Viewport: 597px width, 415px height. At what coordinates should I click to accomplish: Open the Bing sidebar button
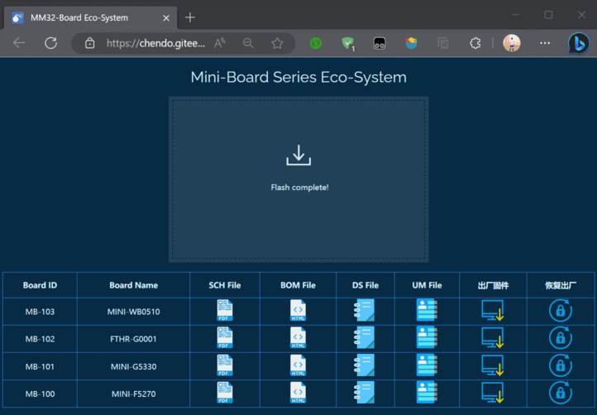coord(579,43)
